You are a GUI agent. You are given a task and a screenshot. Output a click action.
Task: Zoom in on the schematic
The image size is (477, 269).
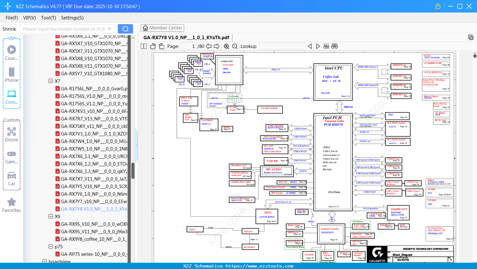point(226,46)
